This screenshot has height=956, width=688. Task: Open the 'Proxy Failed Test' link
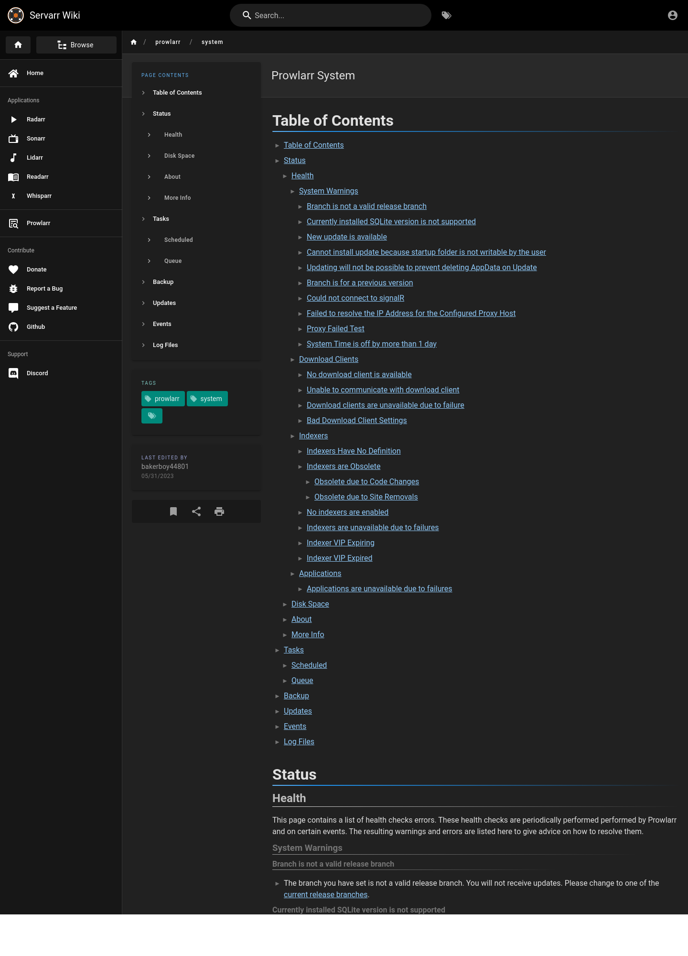[335, 329]
